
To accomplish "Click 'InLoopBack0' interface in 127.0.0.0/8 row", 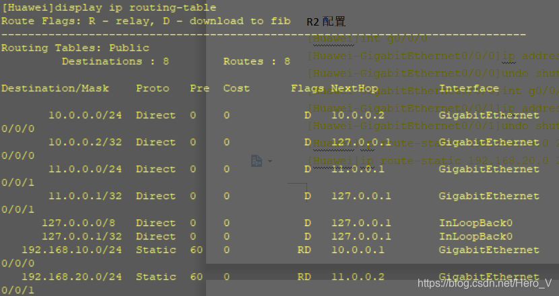I will coord(475,223).
